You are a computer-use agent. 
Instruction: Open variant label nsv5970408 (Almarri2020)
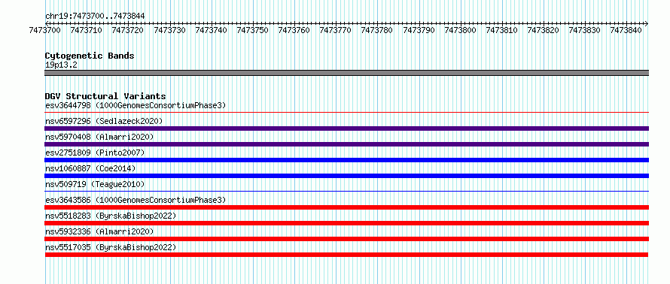[x=99, y=137]
